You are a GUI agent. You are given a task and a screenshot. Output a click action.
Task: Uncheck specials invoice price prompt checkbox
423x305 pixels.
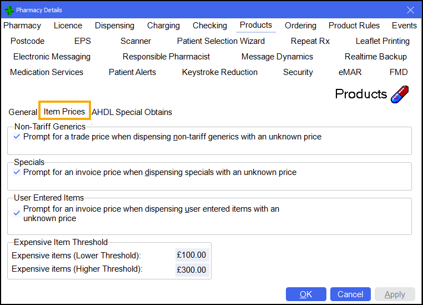[x=17, y=173]
